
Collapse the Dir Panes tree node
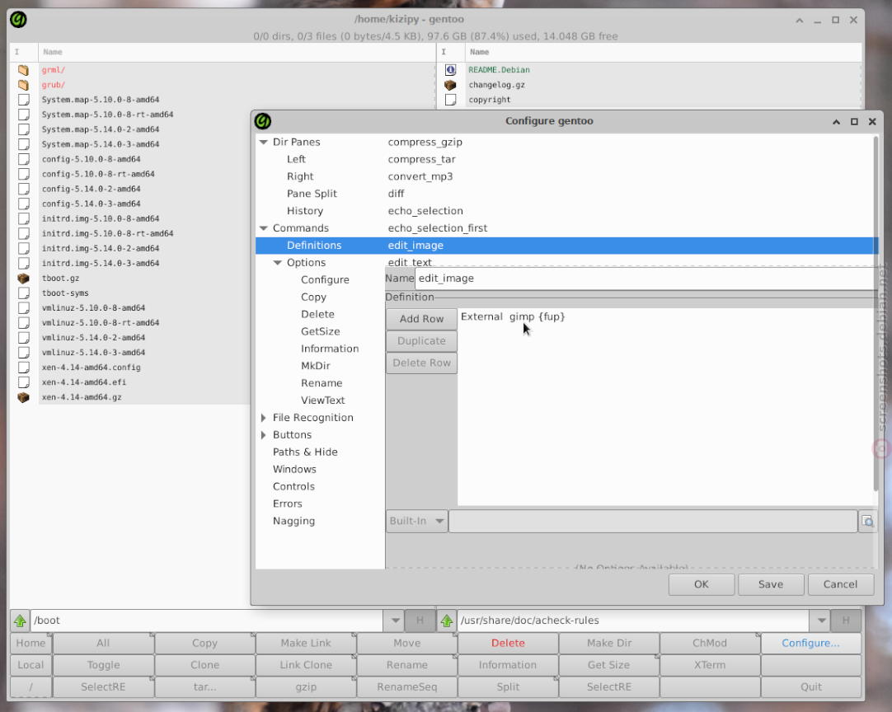263,143
